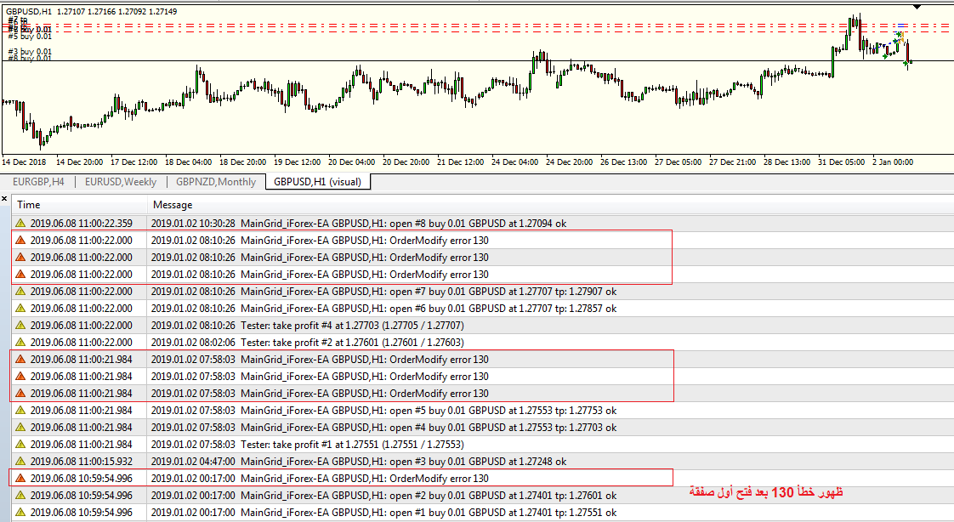
Task: Click warning icon on take profit #4 row
Action: [x=20, y=326]
